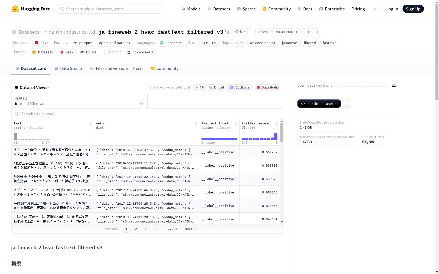Open the Files and versions tab
Image resolution: width=439 pixels, height=274 pixels.
(x=116, y=68)
